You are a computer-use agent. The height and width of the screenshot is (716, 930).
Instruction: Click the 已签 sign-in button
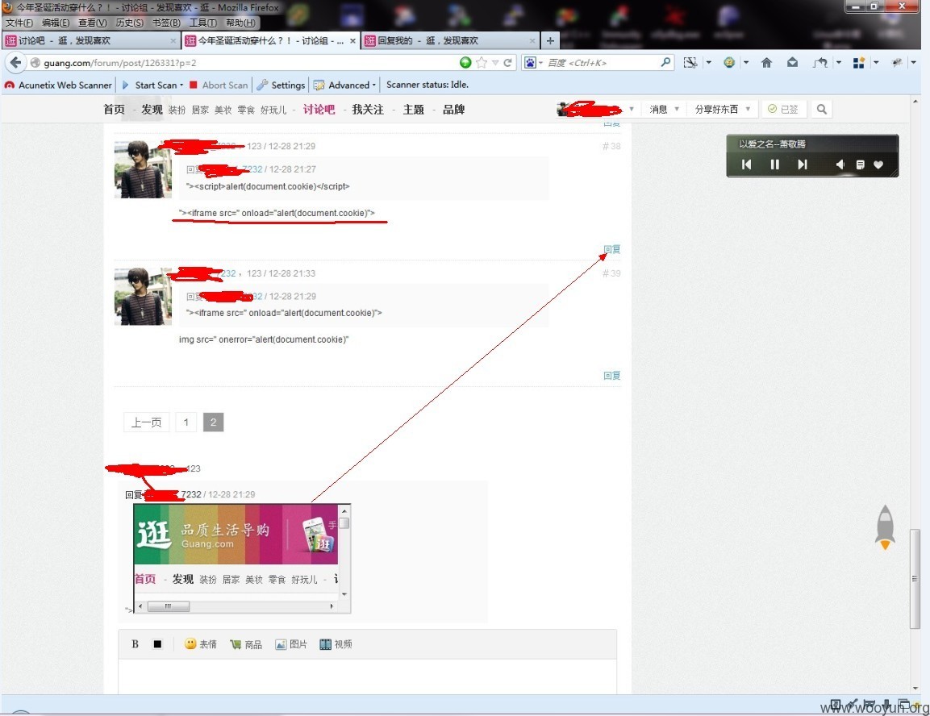[783, 109]
